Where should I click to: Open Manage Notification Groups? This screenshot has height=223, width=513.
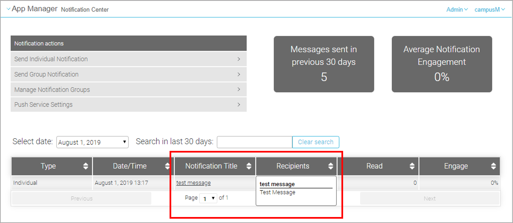point(129,89)
